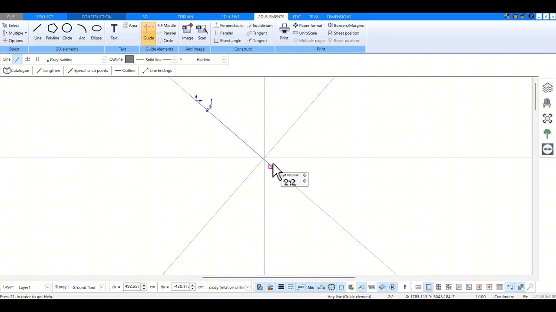Screen dimensions: 556x312
Task: Expand the Layer1 dropdown
Action: pos(47,287)
